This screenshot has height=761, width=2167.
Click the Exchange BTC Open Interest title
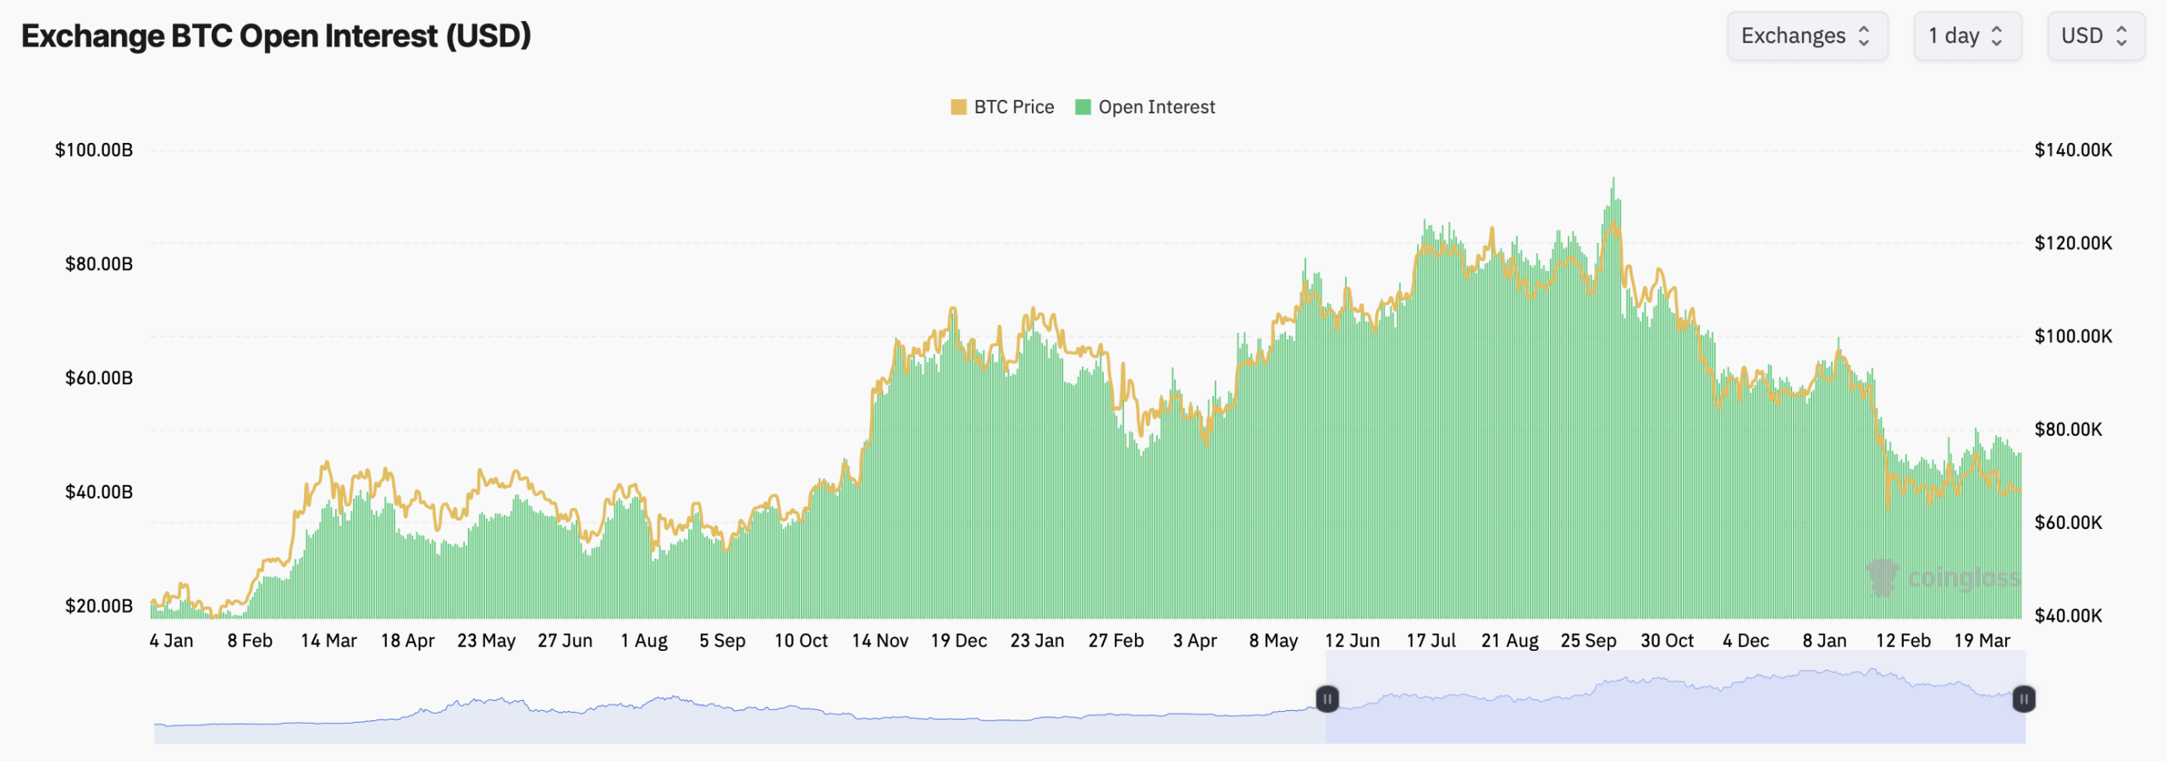276,36
